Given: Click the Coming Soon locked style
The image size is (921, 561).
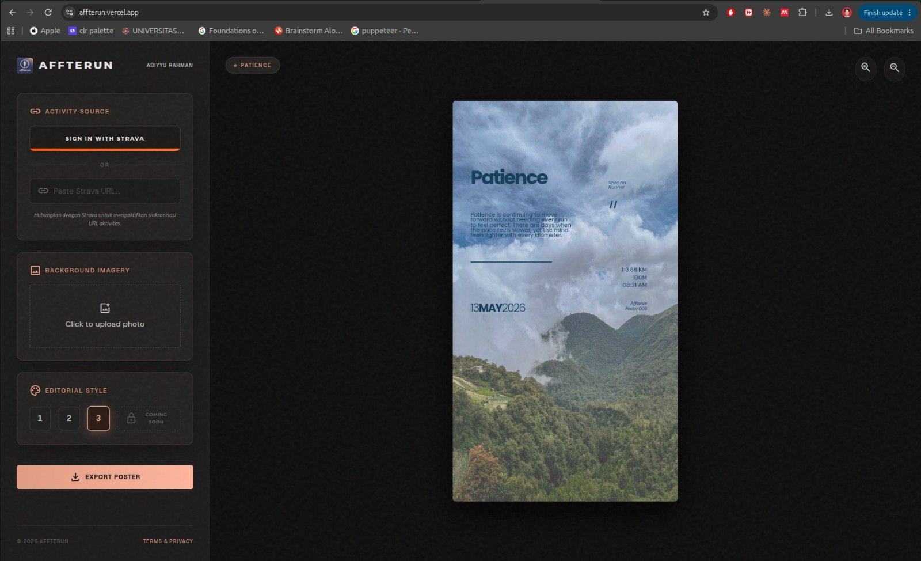Looking at the screenshot, I should pyautogui.click(x=149, y=418).
